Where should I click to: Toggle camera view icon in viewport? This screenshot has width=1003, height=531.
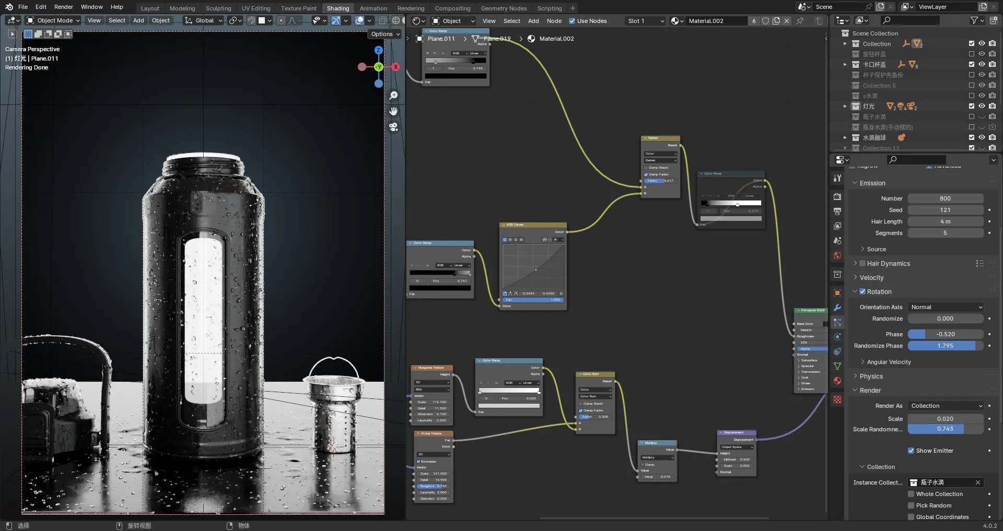pyautogui.click(x=394, y=127)
